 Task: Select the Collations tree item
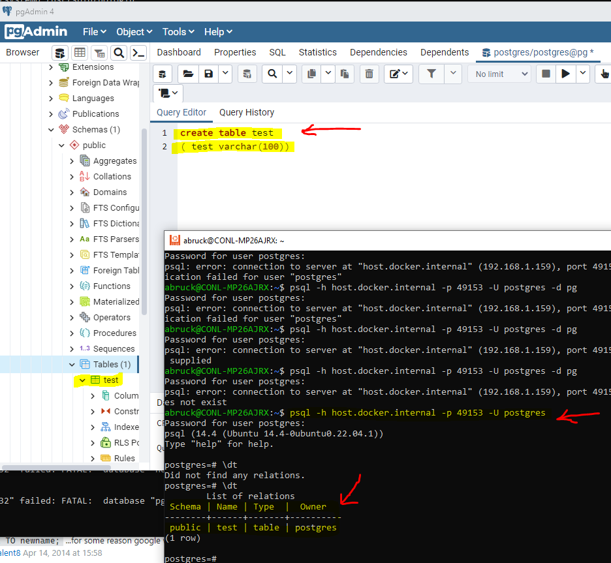tap(112, 177)
